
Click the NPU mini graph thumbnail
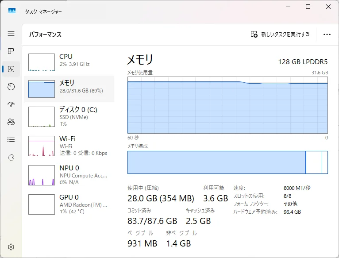(x=42, y=175)
